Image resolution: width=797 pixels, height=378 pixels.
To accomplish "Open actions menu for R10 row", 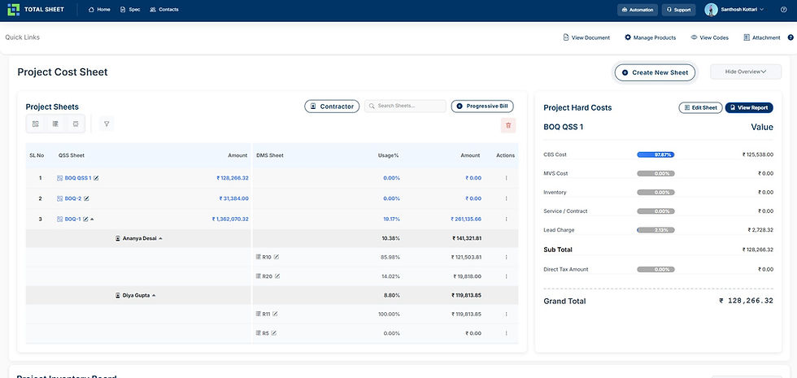I will pyautogui.click(x=506, y=257).
